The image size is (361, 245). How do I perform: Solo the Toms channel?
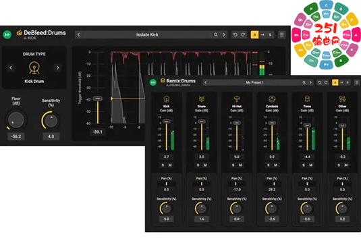304,165
